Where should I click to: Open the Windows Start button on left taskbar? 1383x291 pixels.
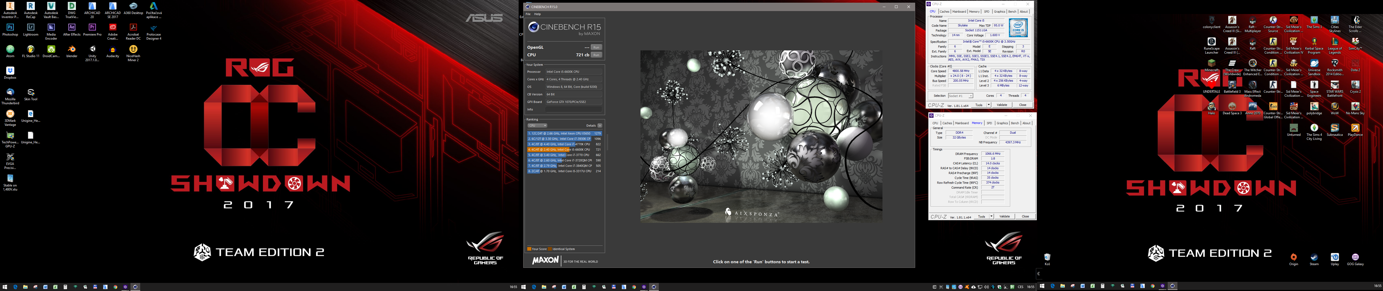5,287
